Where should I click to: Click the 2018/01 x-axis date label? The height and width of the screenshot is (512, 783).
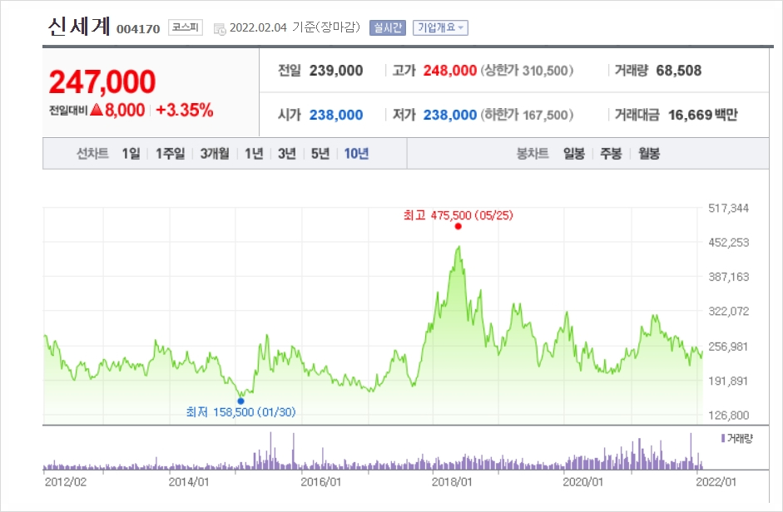[x=452, y=482]
